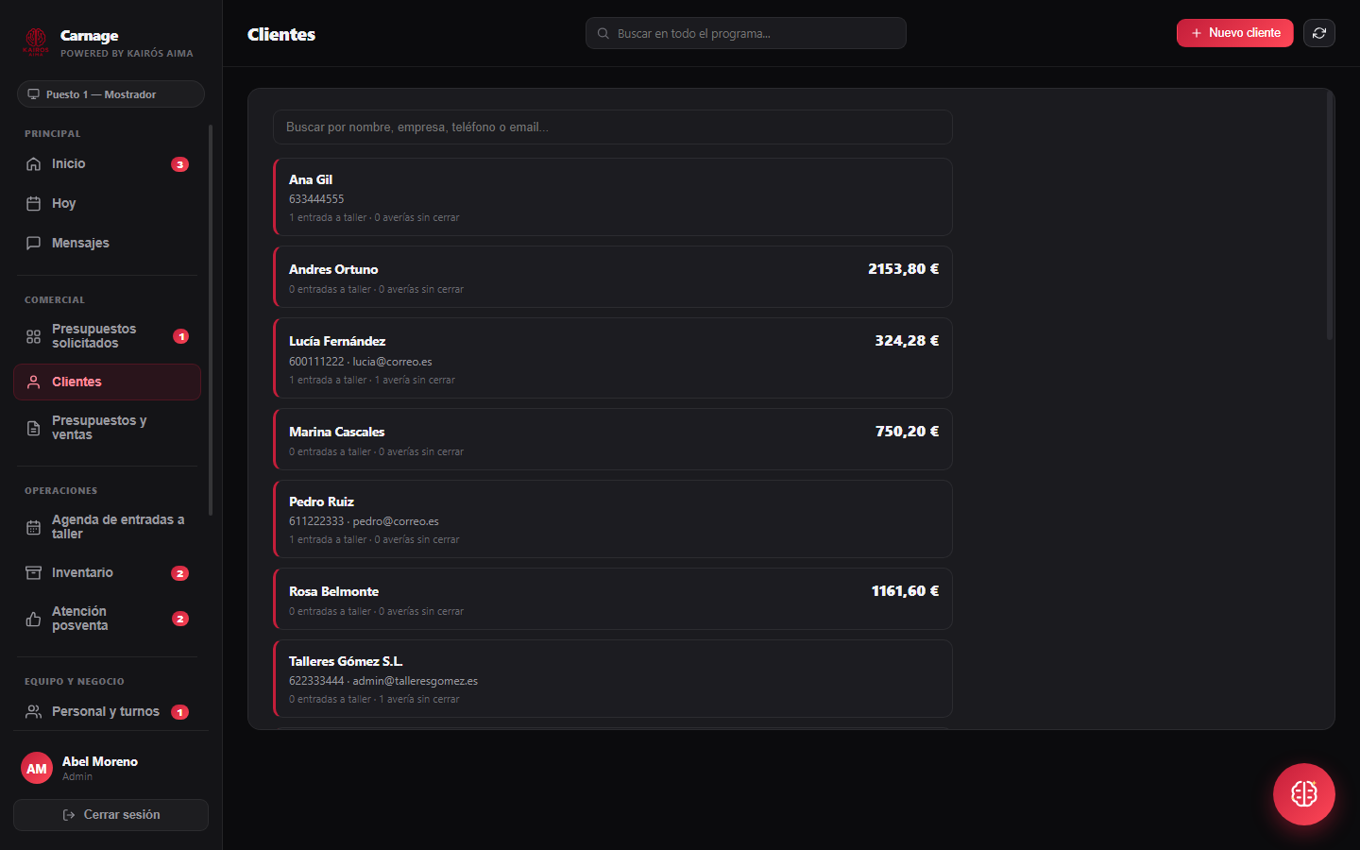Screen dimensions: 1360x850
Task: Open the AI brain assistant button
Action: [x=1304, y=794]
